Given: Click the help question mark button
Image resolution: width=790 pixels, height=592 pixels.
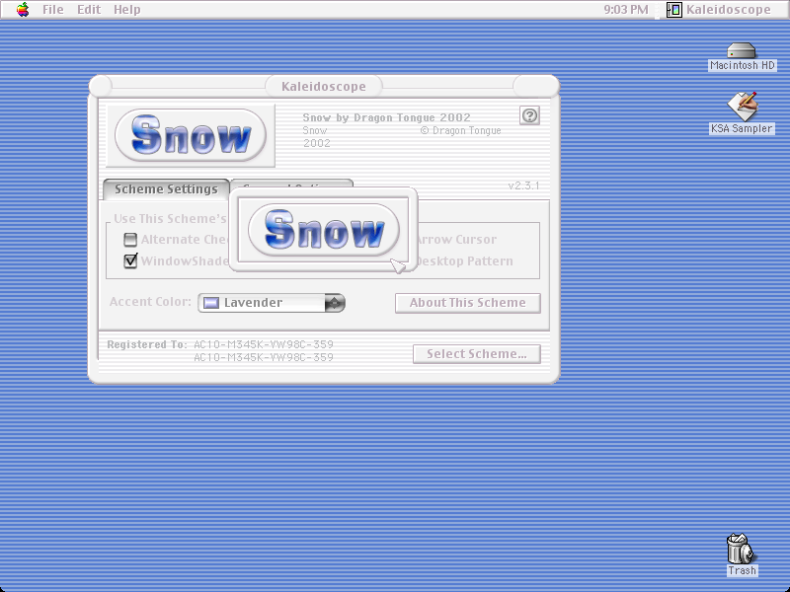Looking at the screenshot, I should click(529, 115).
